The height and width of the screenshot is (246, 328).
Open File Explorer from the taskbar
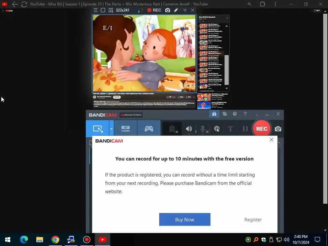(x=39, y=240)
